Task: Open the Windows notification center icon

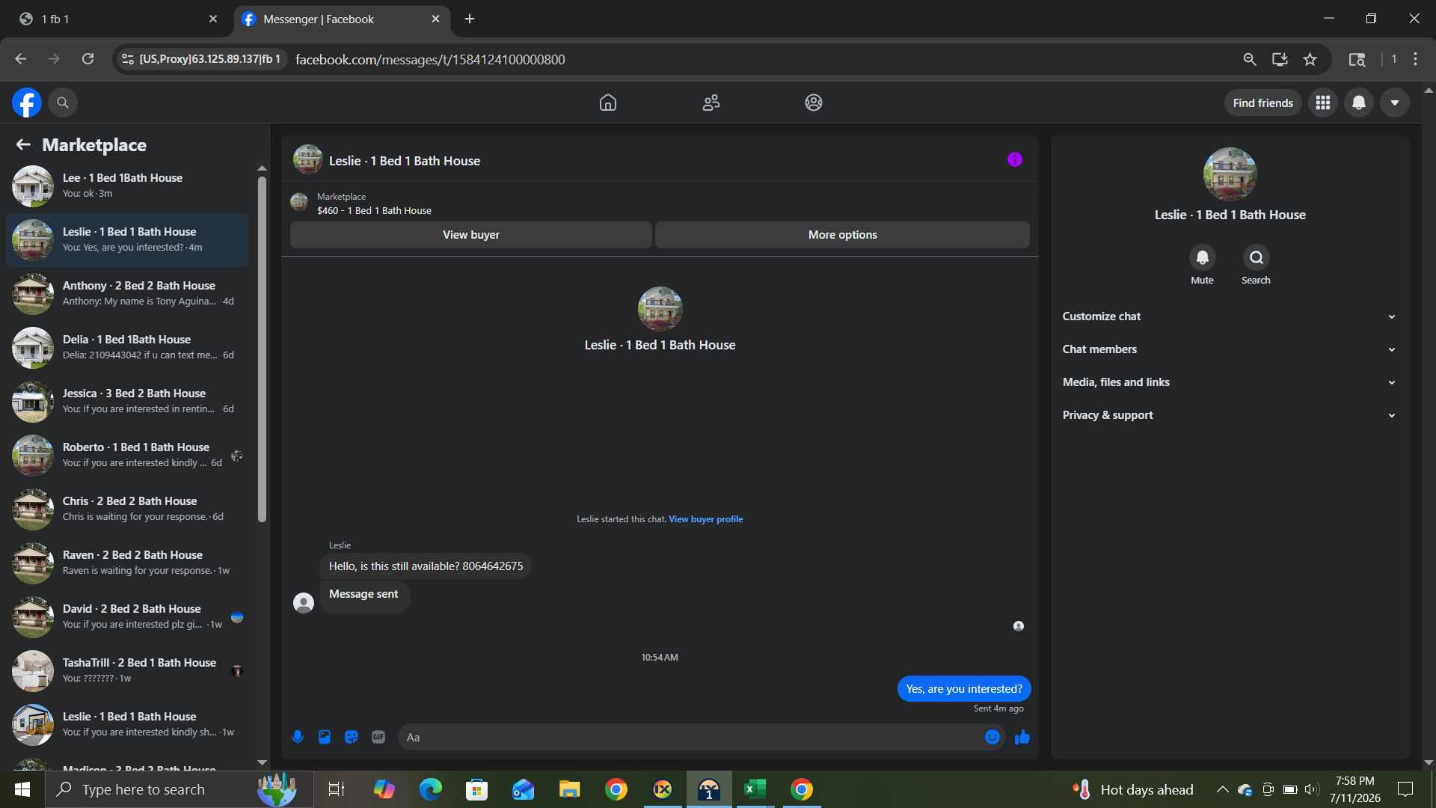Action: click(1405, 789)
